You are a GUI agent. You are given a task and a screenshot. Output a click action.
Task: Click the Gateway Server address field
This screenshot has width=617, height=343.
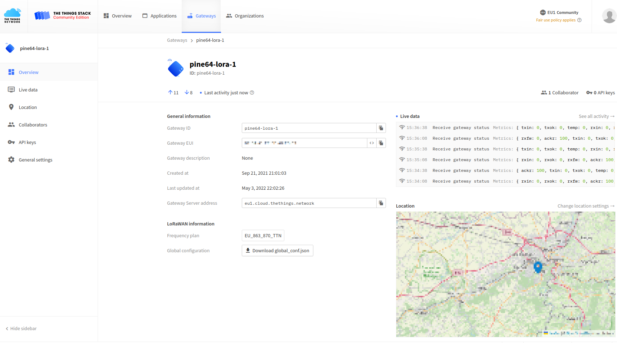[x=309, y=203]
